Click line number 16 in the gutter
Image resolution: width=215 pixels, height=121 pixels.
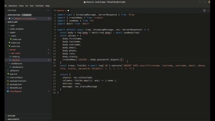click(54, 60)
